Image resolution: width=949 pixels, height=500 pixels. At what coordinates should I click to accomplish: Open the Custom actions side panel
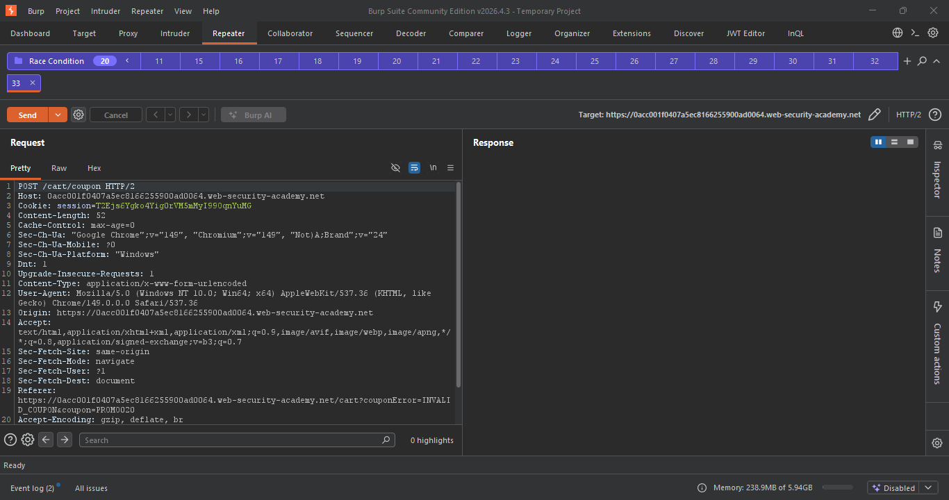(937, 343)
